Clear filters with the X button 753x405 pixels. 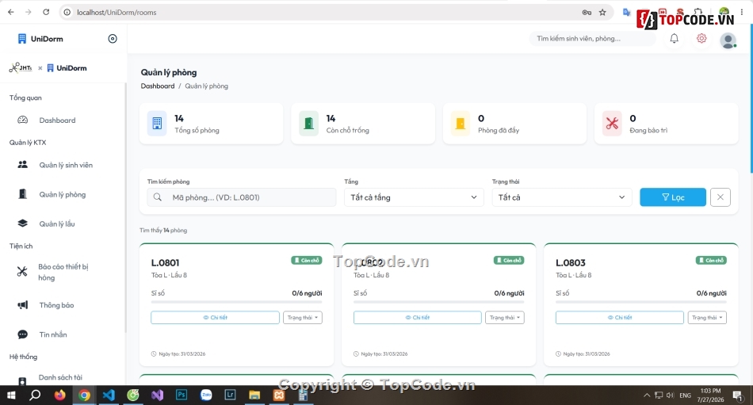coord(721,197)
